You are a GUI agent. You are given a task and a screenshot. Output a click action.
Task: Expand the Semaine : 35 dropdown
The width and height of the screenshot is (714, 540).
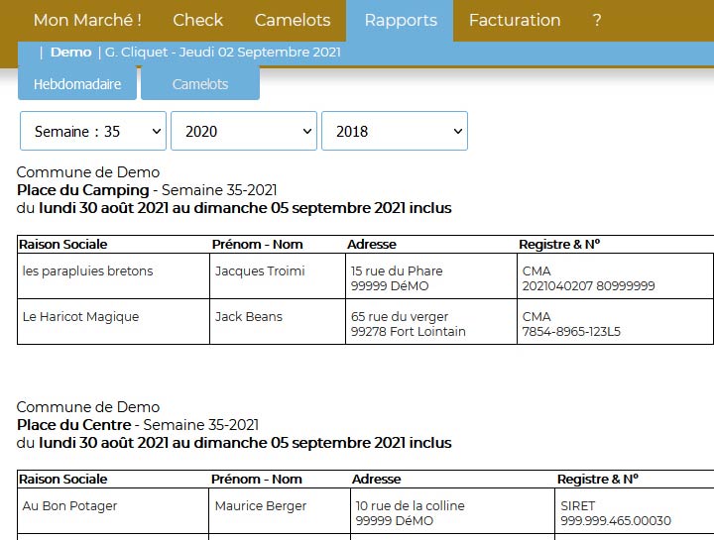coord(93,131)
